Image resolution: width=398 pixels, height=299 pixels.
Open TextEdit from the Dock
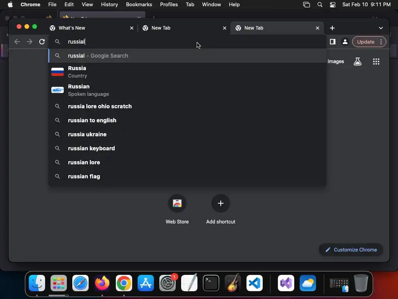click(x=189, y=283)
